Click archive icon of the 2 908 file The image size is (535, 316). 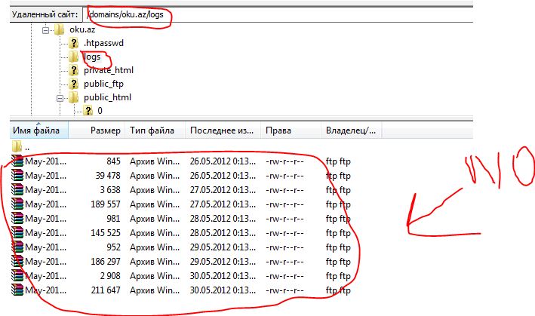[x=17, y=275]
